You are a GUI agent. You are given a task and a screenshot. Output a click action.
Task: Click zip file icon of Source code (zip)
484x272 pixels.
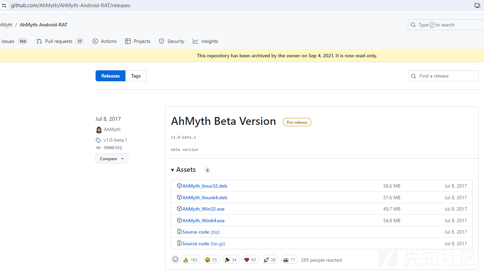click(x=179, y=232)
